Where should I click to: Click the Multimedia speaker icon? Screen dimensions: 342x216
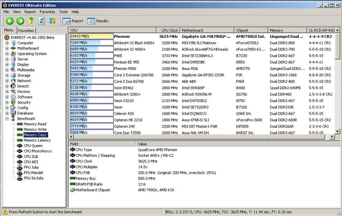tap(13, 70)
